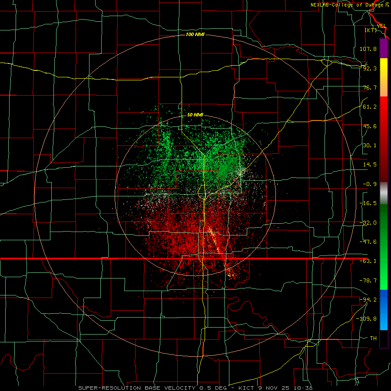Click the 45.6 scale value

370,126
